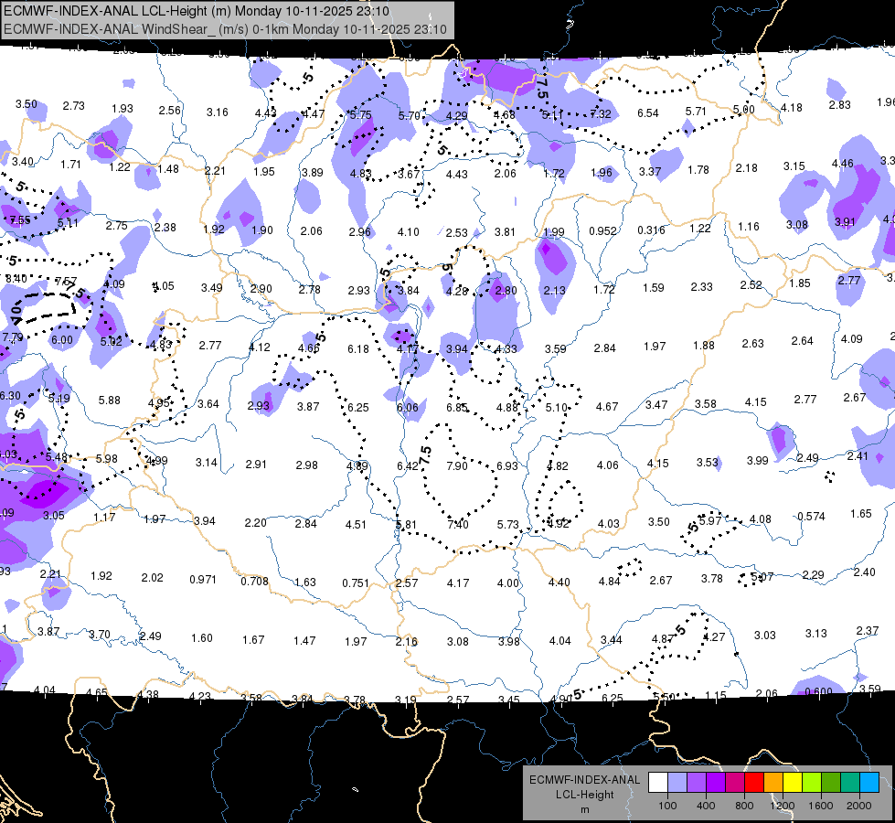Click the wind shear value 5.07
Viewport: 895px width, 823px height.
tap(762, 577)
